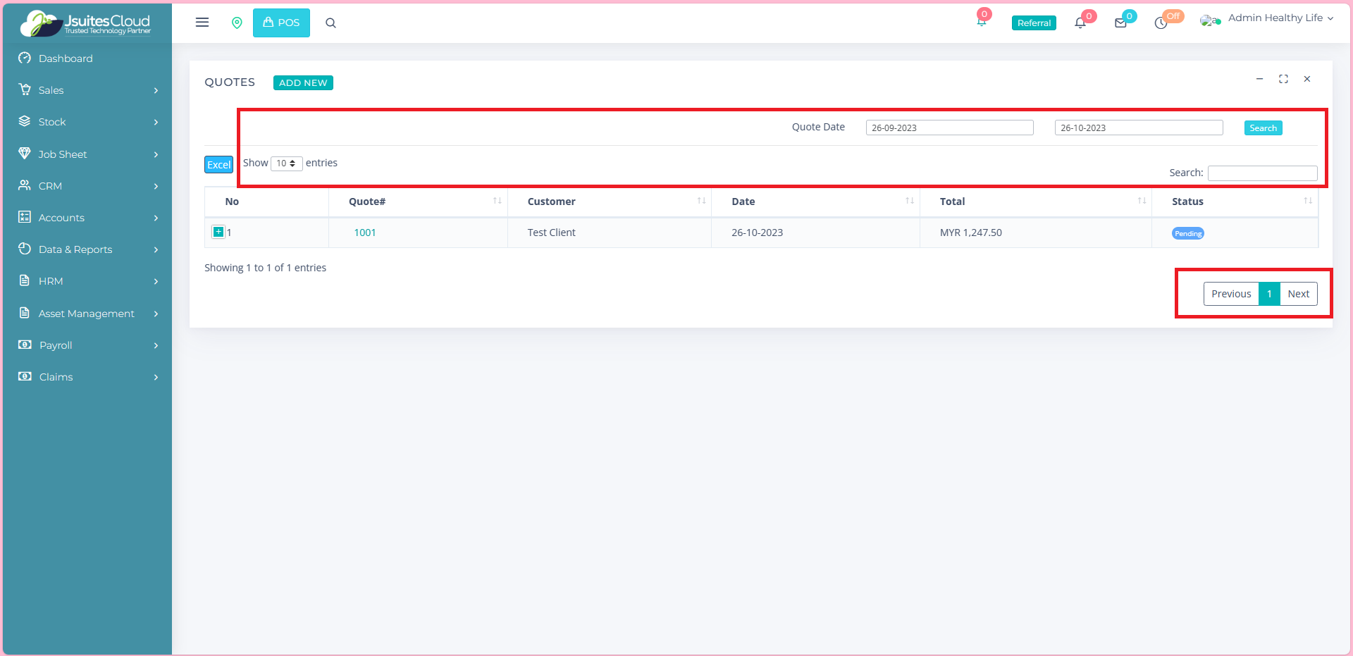This screenshot has width=1353, height=656.
Task: Click the green location pin icon
Action: tap(237, 23)
